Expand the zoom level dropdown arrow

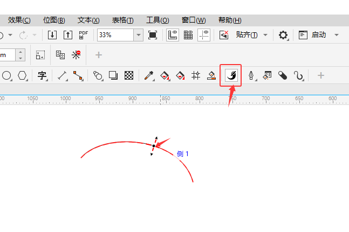coord(139,35)
